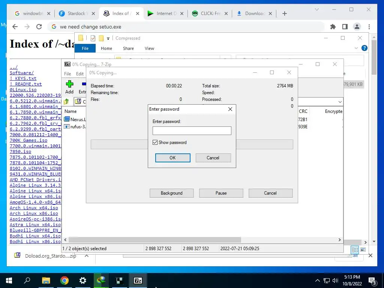Open Explorer quick access toolbar dropdown
Screen dimensions: 384x288
click(x=108, y=39)
